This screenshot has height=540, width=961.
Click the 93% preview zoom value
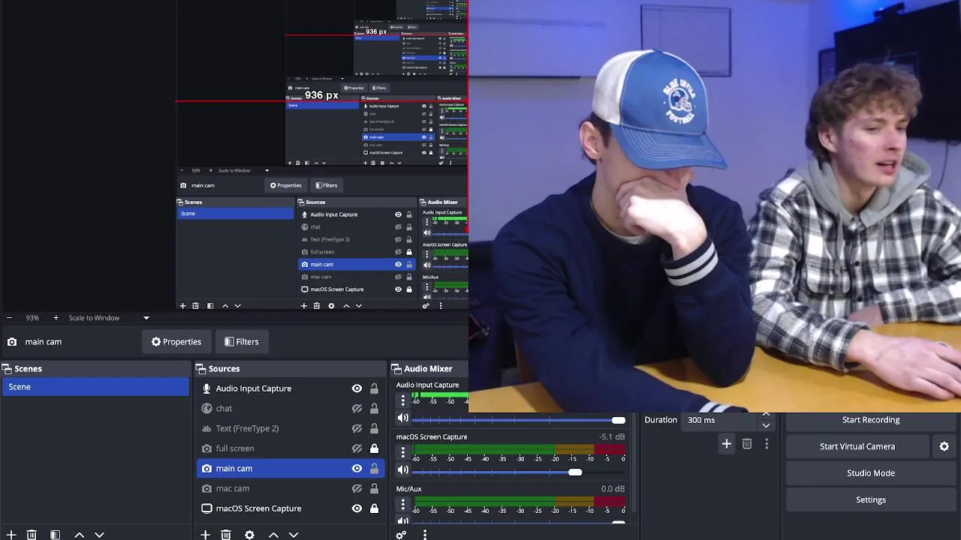(32, 318)
